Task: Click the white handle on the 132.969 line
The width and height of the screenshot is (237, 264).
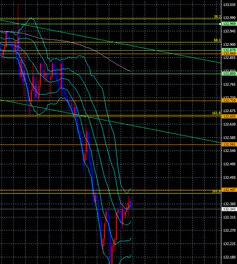Action: 220,24
